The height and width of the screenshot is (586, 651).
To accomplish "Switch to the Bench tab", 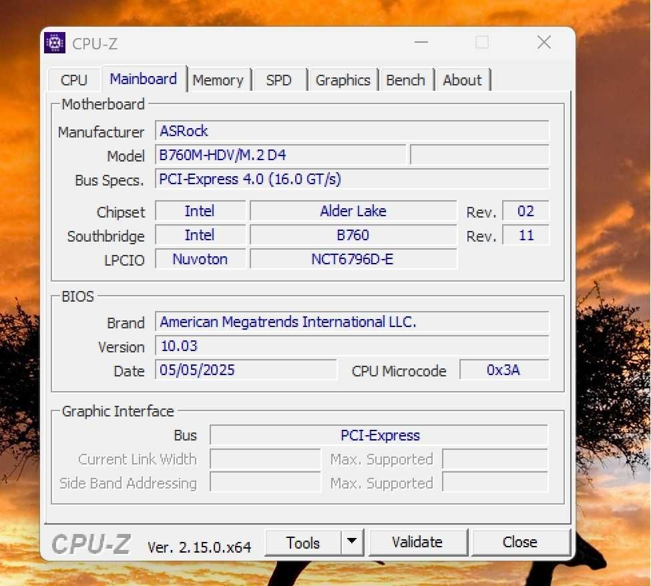I will 406,79.
